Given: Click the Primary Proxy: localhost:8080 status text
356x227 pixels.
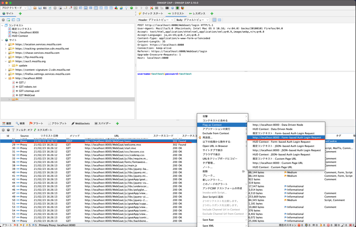Looking at the screenshot, I should pos(57,225).
